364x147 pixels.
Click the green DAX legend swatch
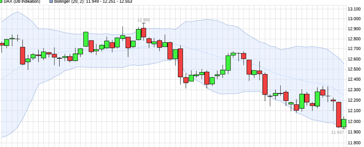click(x=1, y=1)
